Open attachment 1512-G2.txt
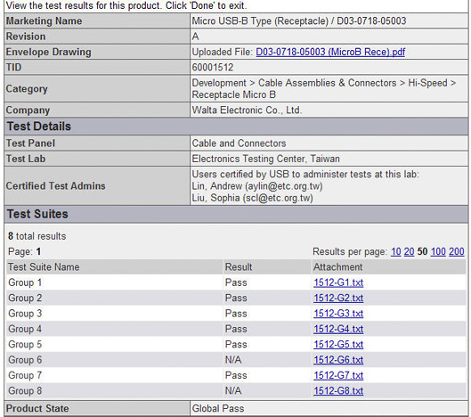Screen dimensions: 471x417 (x=338, y=298)
